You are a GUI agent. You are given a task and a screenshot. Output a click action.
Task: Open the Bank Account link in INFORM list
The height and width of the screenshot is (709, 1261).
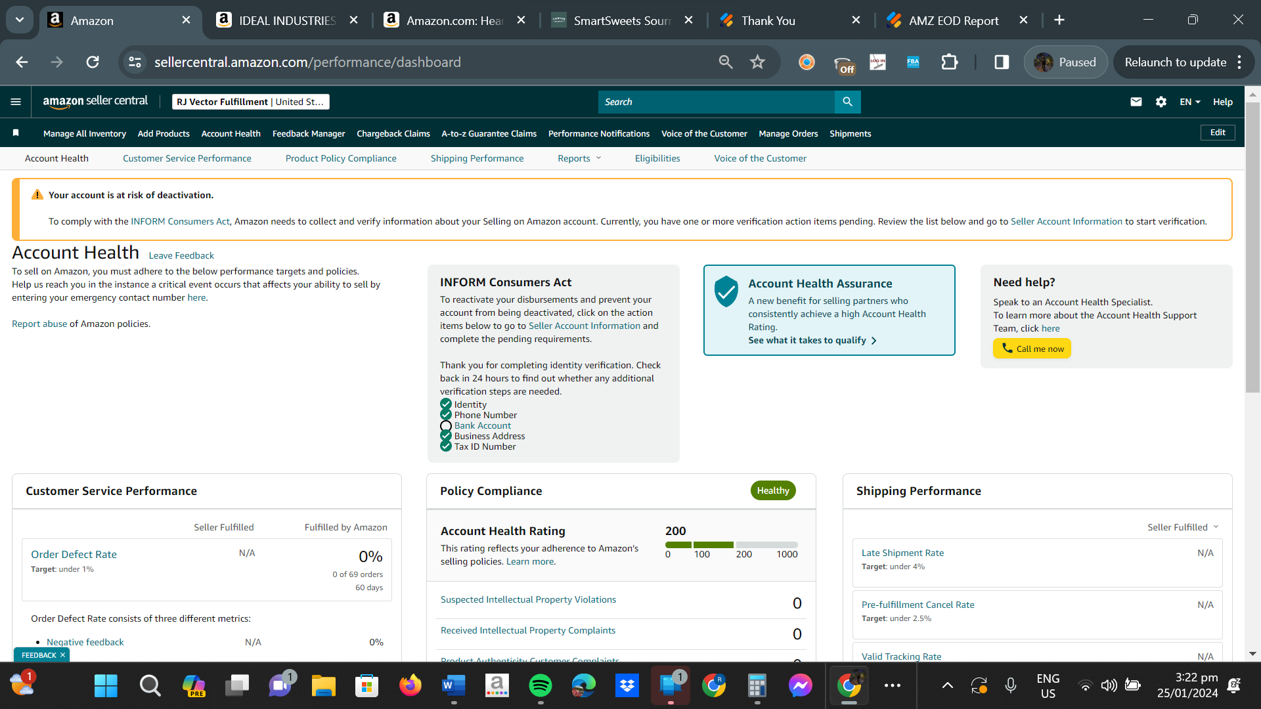(483, 425)
